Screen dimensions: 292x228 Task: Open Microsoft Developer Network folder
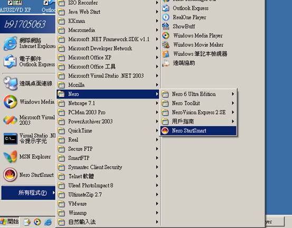108,49
